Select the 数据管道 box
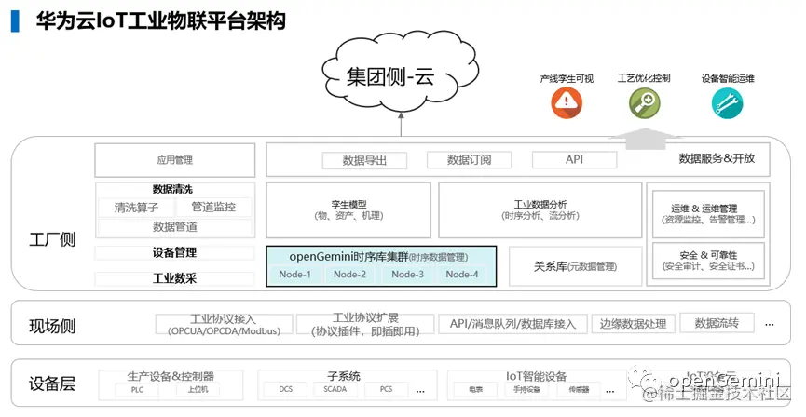 pos(175,227)
